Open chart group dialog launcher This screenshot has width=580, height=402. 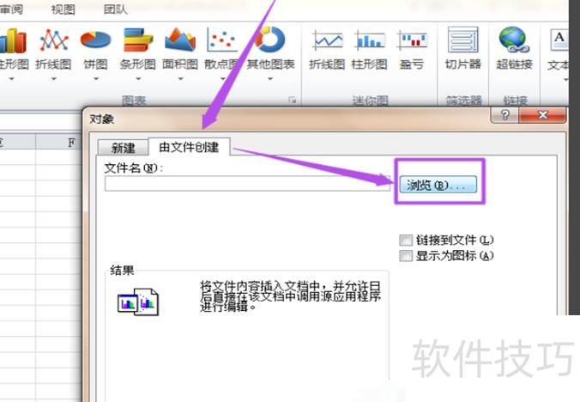coord(293,100)
